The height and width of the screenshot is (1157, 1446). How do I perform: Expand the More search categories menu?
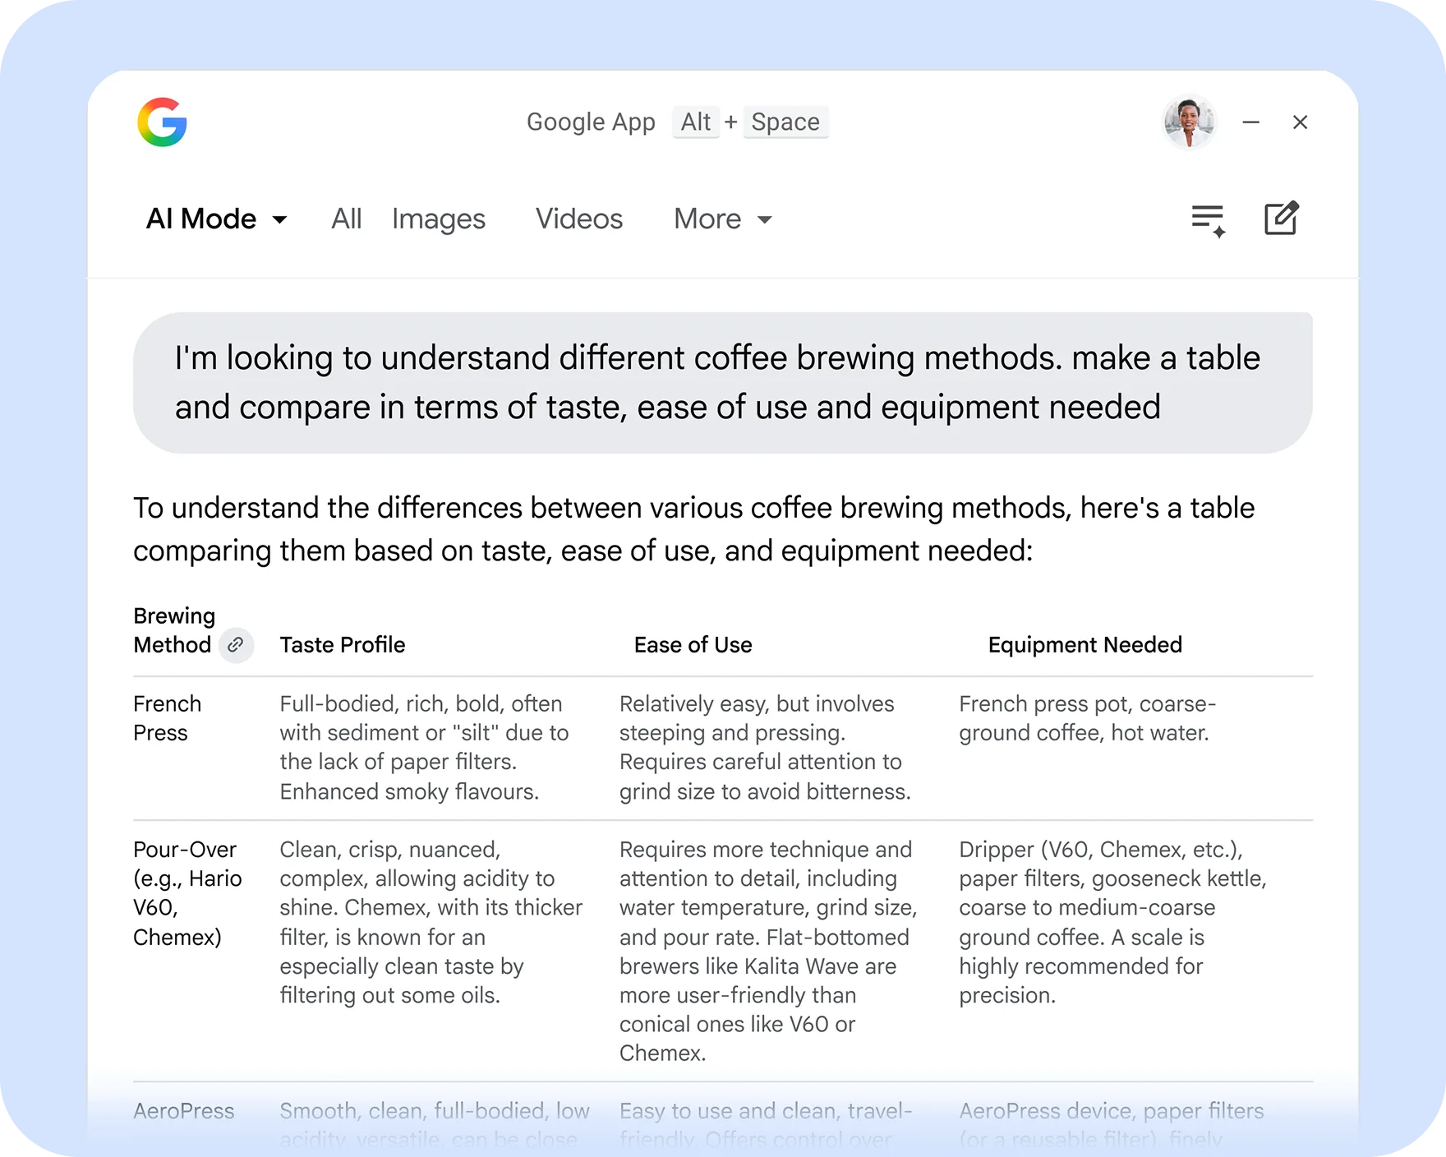(x=721, y=219)
